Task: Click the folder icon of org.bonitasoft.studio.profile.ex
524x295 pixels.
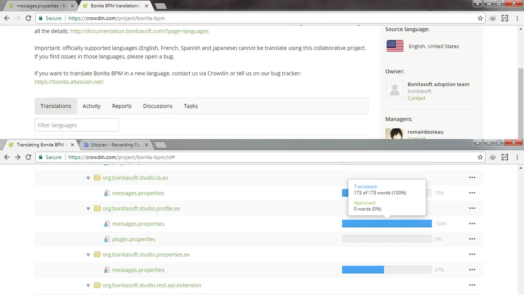Action: point(97,209)
